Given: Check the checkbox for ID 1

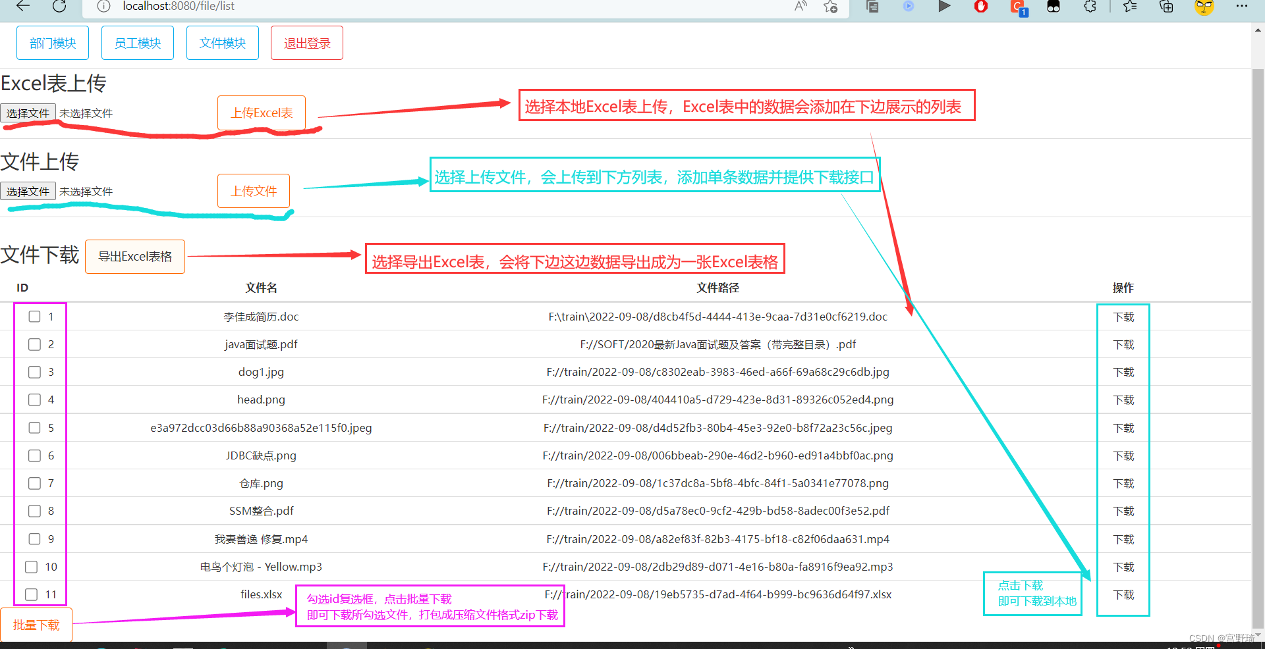Looking at the screenshot, I should pyautogui.click(x=34, y=317).
